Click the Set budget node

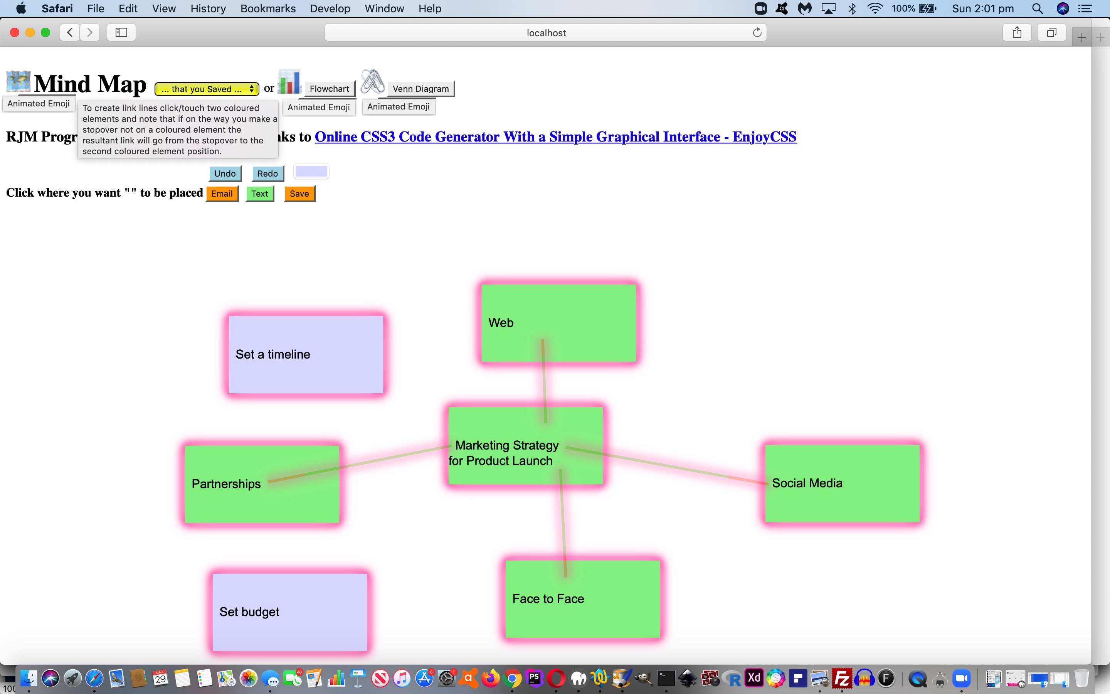point(289,612)
